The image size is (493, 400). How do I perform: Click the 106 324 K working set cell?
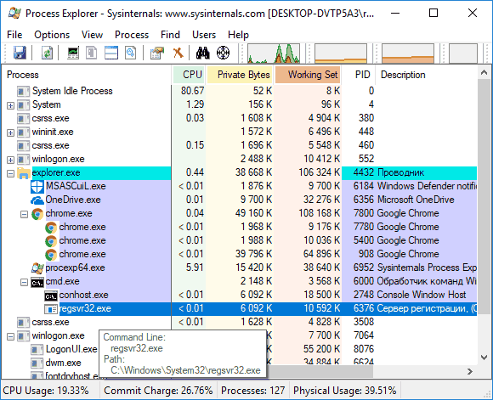coord(319,172)
